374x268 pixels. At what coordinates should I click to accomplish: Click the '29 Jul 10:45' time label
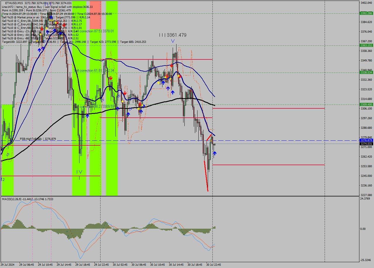click(x=45, y=265)
